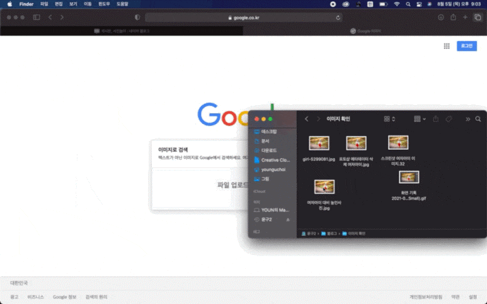The width and height of the screenshot is (487, 304).
Task: Click Safari share button
Action: 453,17
